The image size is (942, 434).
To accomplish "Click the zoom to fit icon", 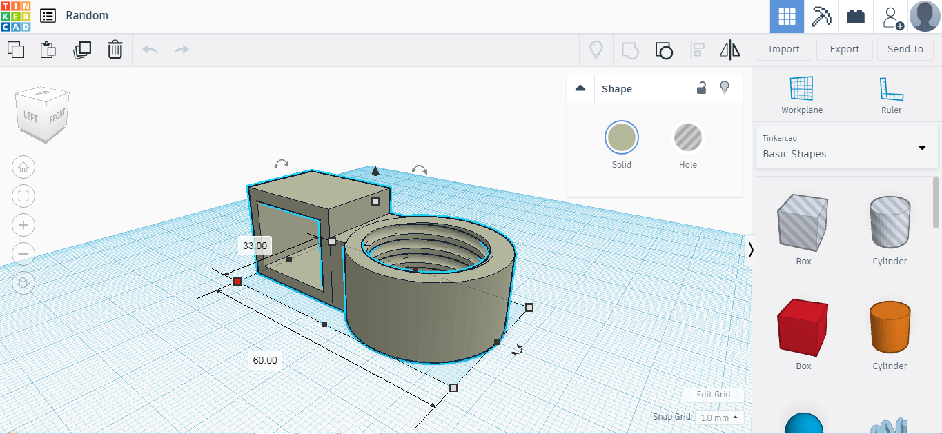I will click(23, 196).
